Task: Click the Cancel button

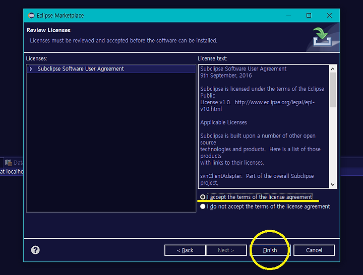Action: click(x=314, y=250)
